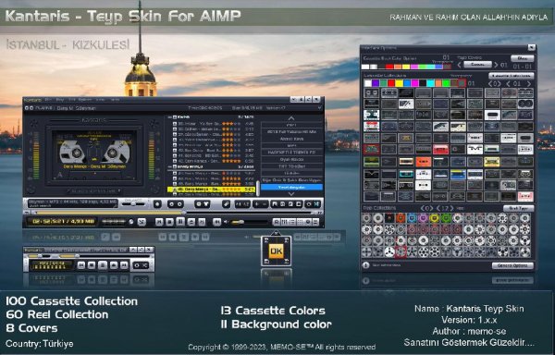Image resolution: width=555 pixels, height=355 pixels.
Task: Click the OK button on floating widget
Action: (x=276, y=251)
